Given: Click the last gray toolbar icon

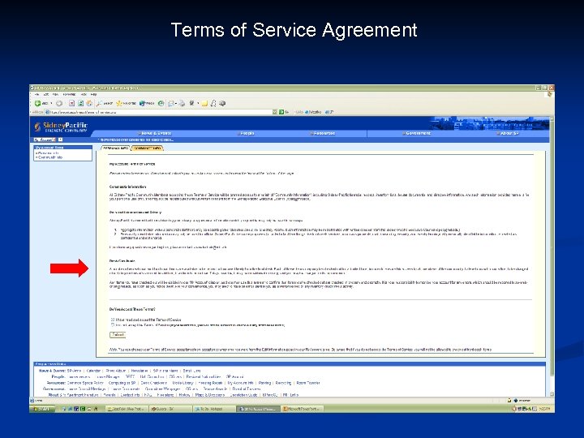Looking at the screenshot, I should (x=222, y=103).
